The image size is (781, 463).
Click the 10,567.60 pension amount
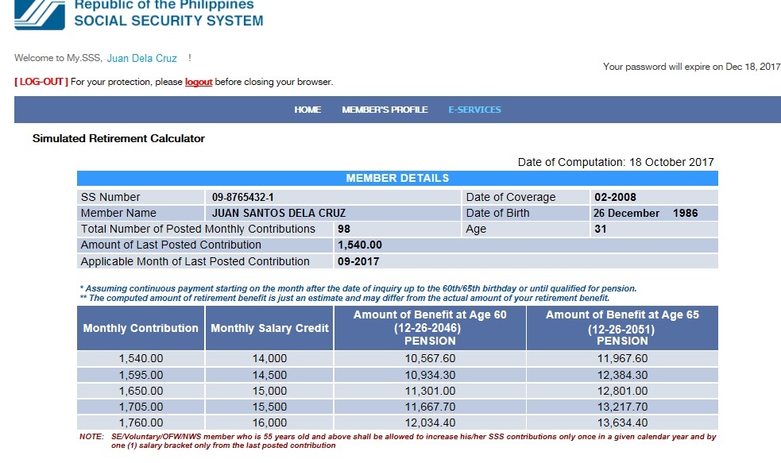430,359
